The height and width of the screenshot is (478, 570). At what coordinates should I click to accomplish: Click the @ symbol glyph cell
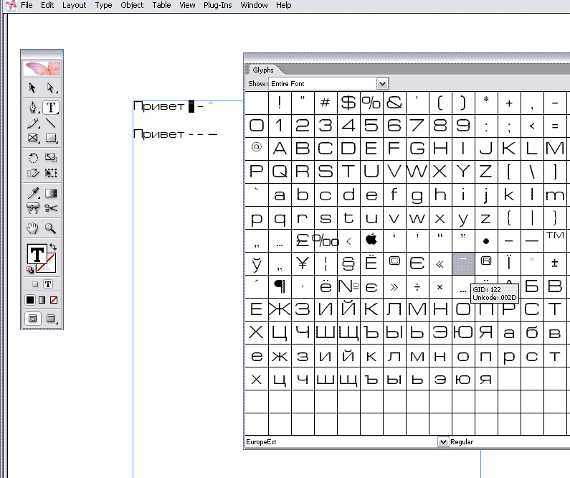(x=257, y=149)
